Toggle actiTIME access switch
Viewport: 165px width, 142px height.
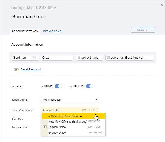pos(58,86)
